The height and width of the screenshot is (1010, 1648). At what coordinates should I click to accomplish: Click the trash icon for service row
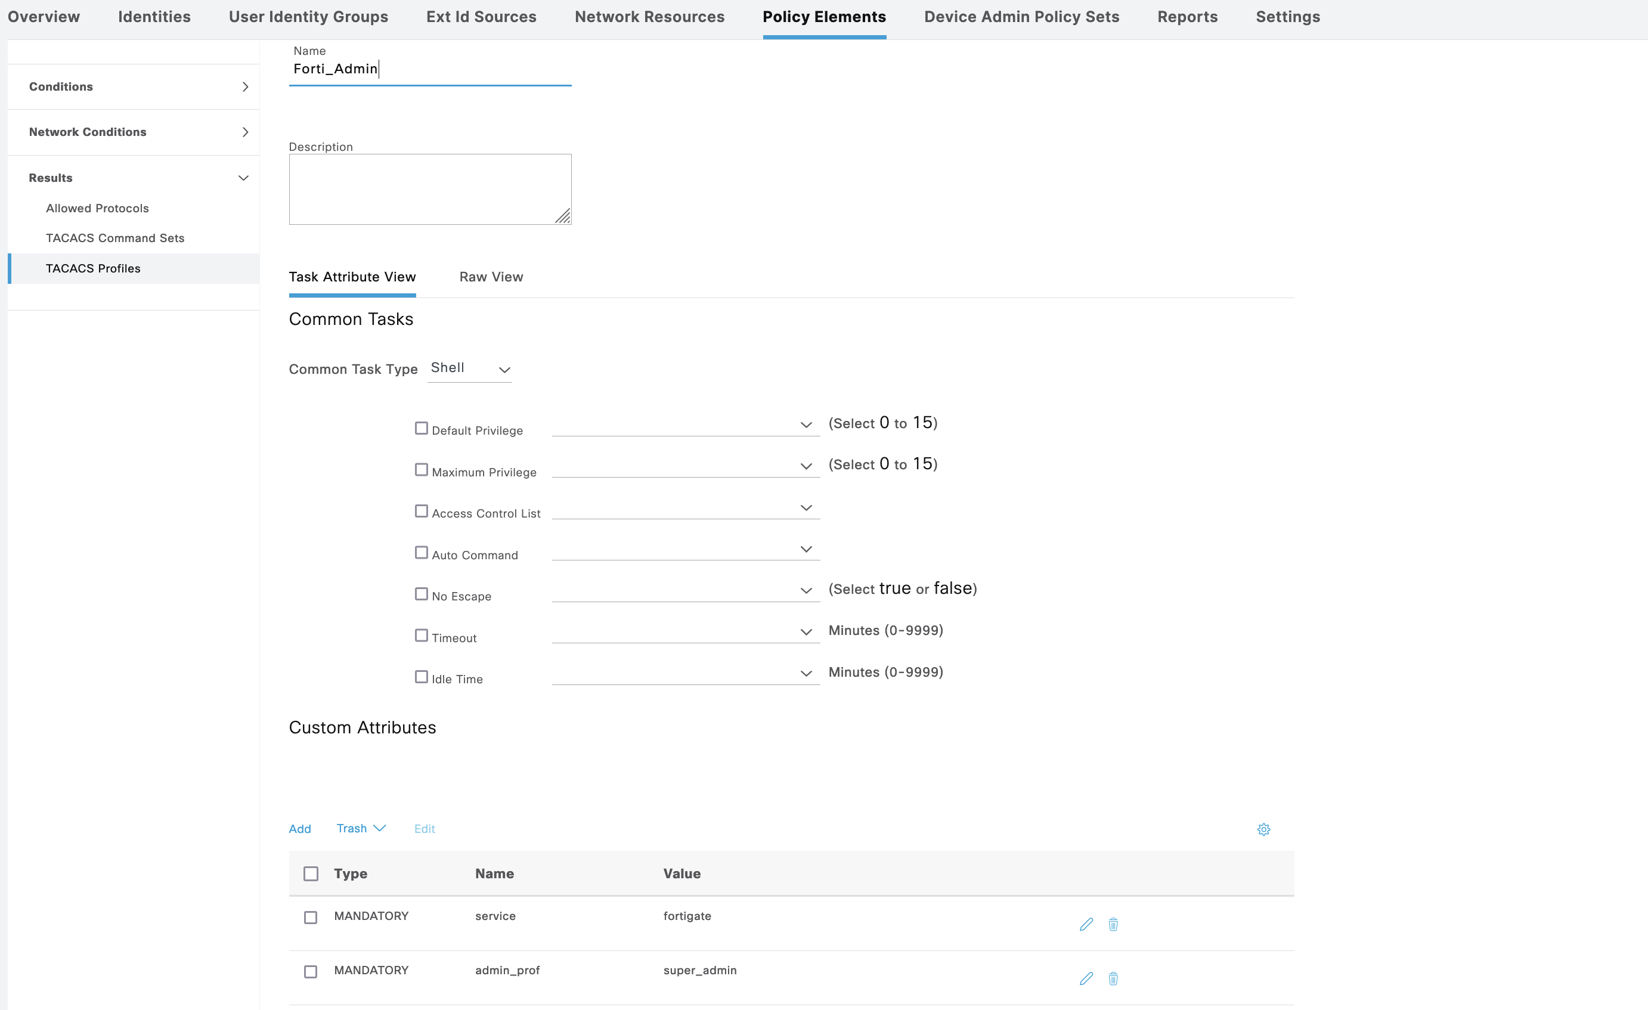[1113, 924]
